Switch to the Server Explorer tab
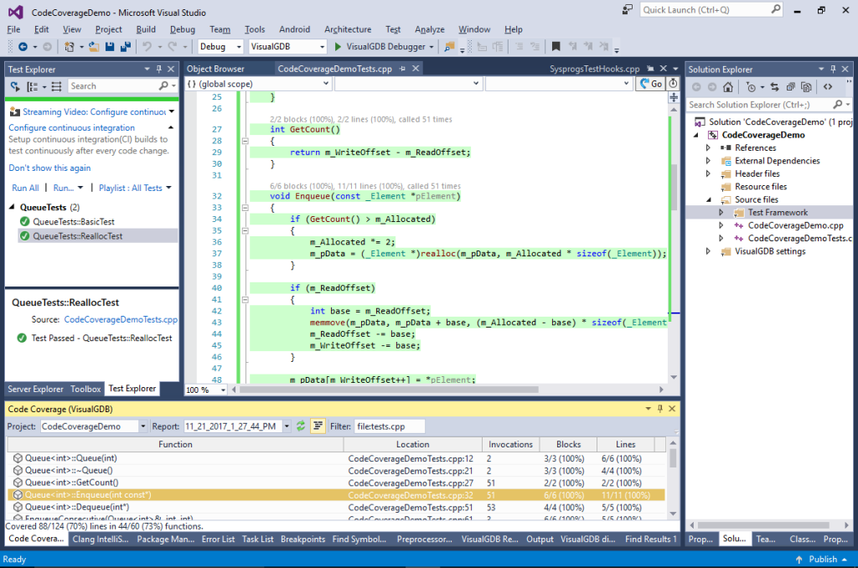 click(x=35, y=389)
